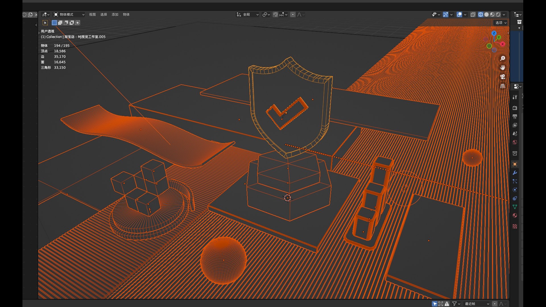Open the Physics properties tab
The height and width of the screenshot is (307, 546).
515,190
